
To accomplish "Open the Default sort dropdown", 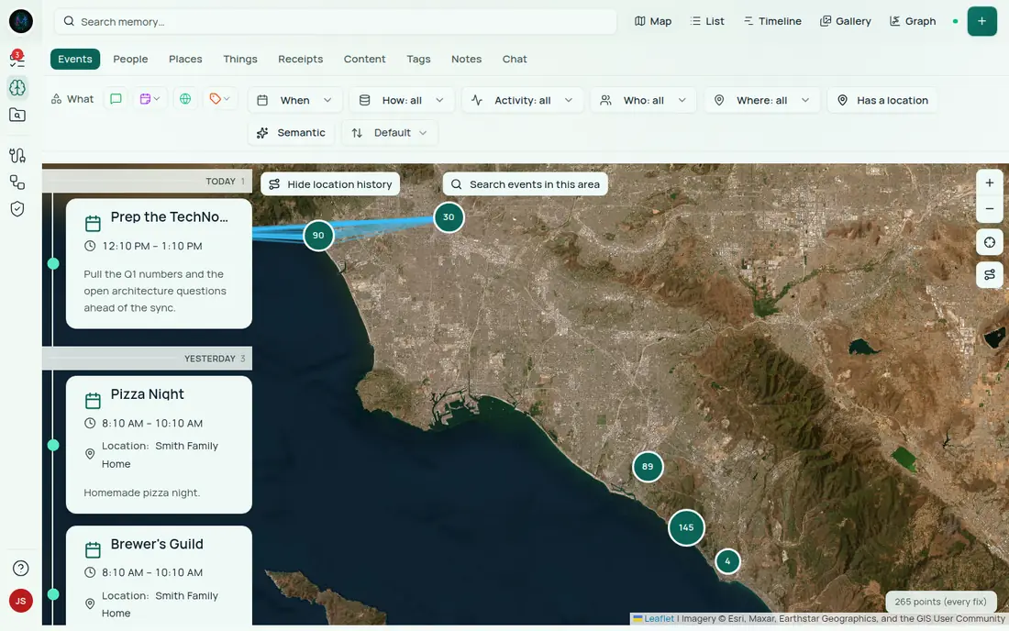I will tap(390, 132).
